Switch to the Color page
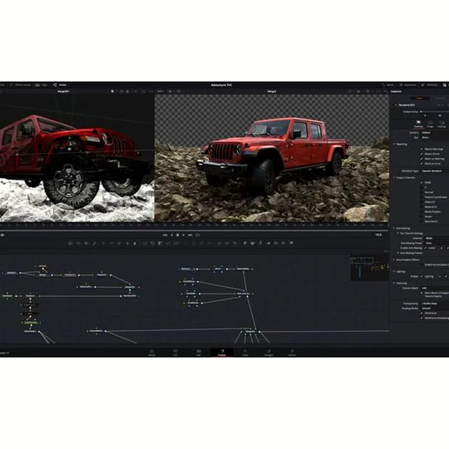449x449 pixels. (x=245, y=352)
